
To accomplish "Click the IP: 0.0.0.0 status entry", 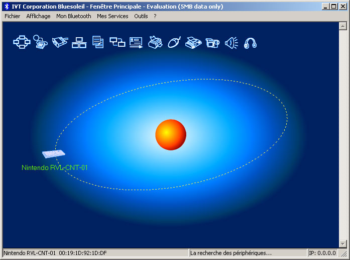I will tap(322, 253).
